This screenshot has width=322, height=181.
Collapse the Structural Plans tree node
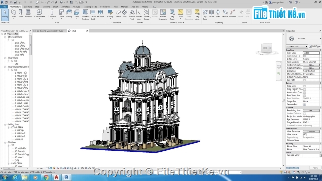coord(5,37)
